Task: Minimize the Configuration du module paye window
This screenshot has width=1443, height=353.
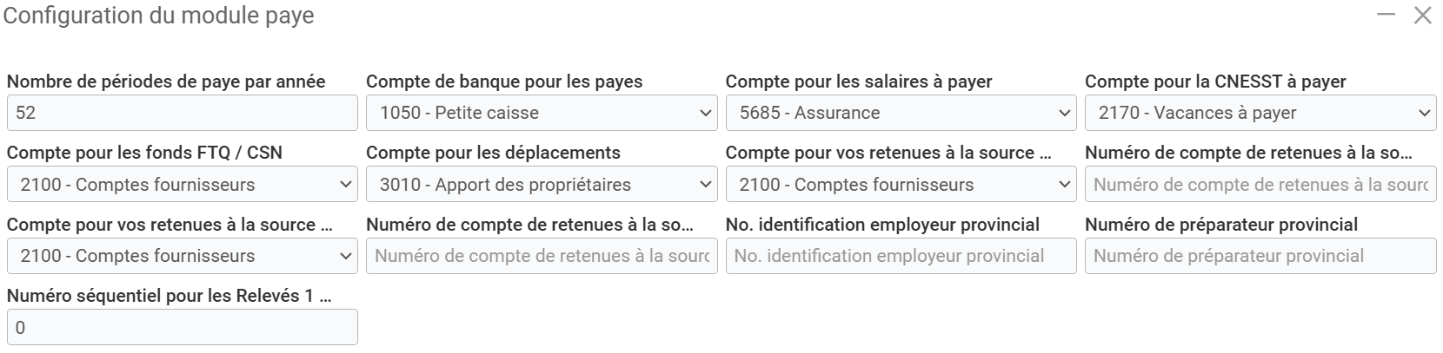Action: (1386, 16)
